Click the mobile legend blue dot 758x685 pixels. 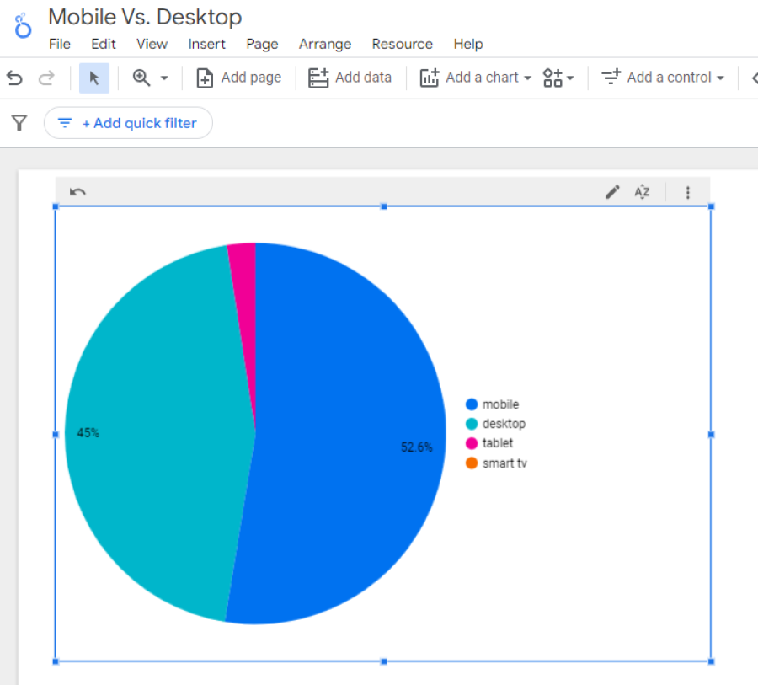pyautogui.click(x=472, y=404)
